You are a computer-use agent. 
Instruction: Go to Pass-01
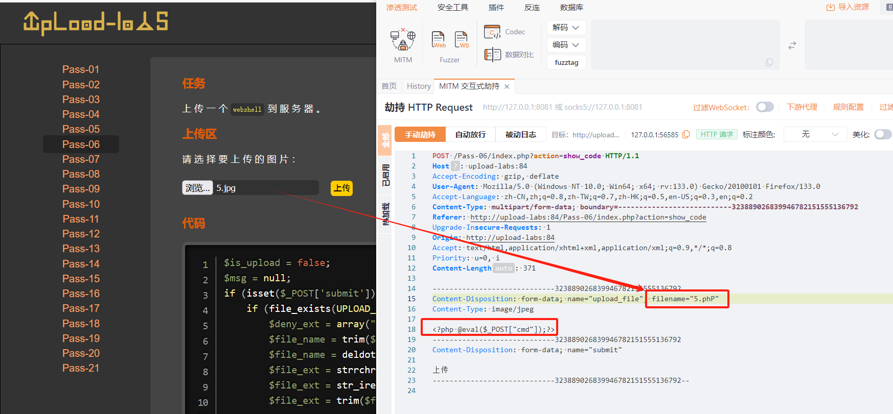81,69
